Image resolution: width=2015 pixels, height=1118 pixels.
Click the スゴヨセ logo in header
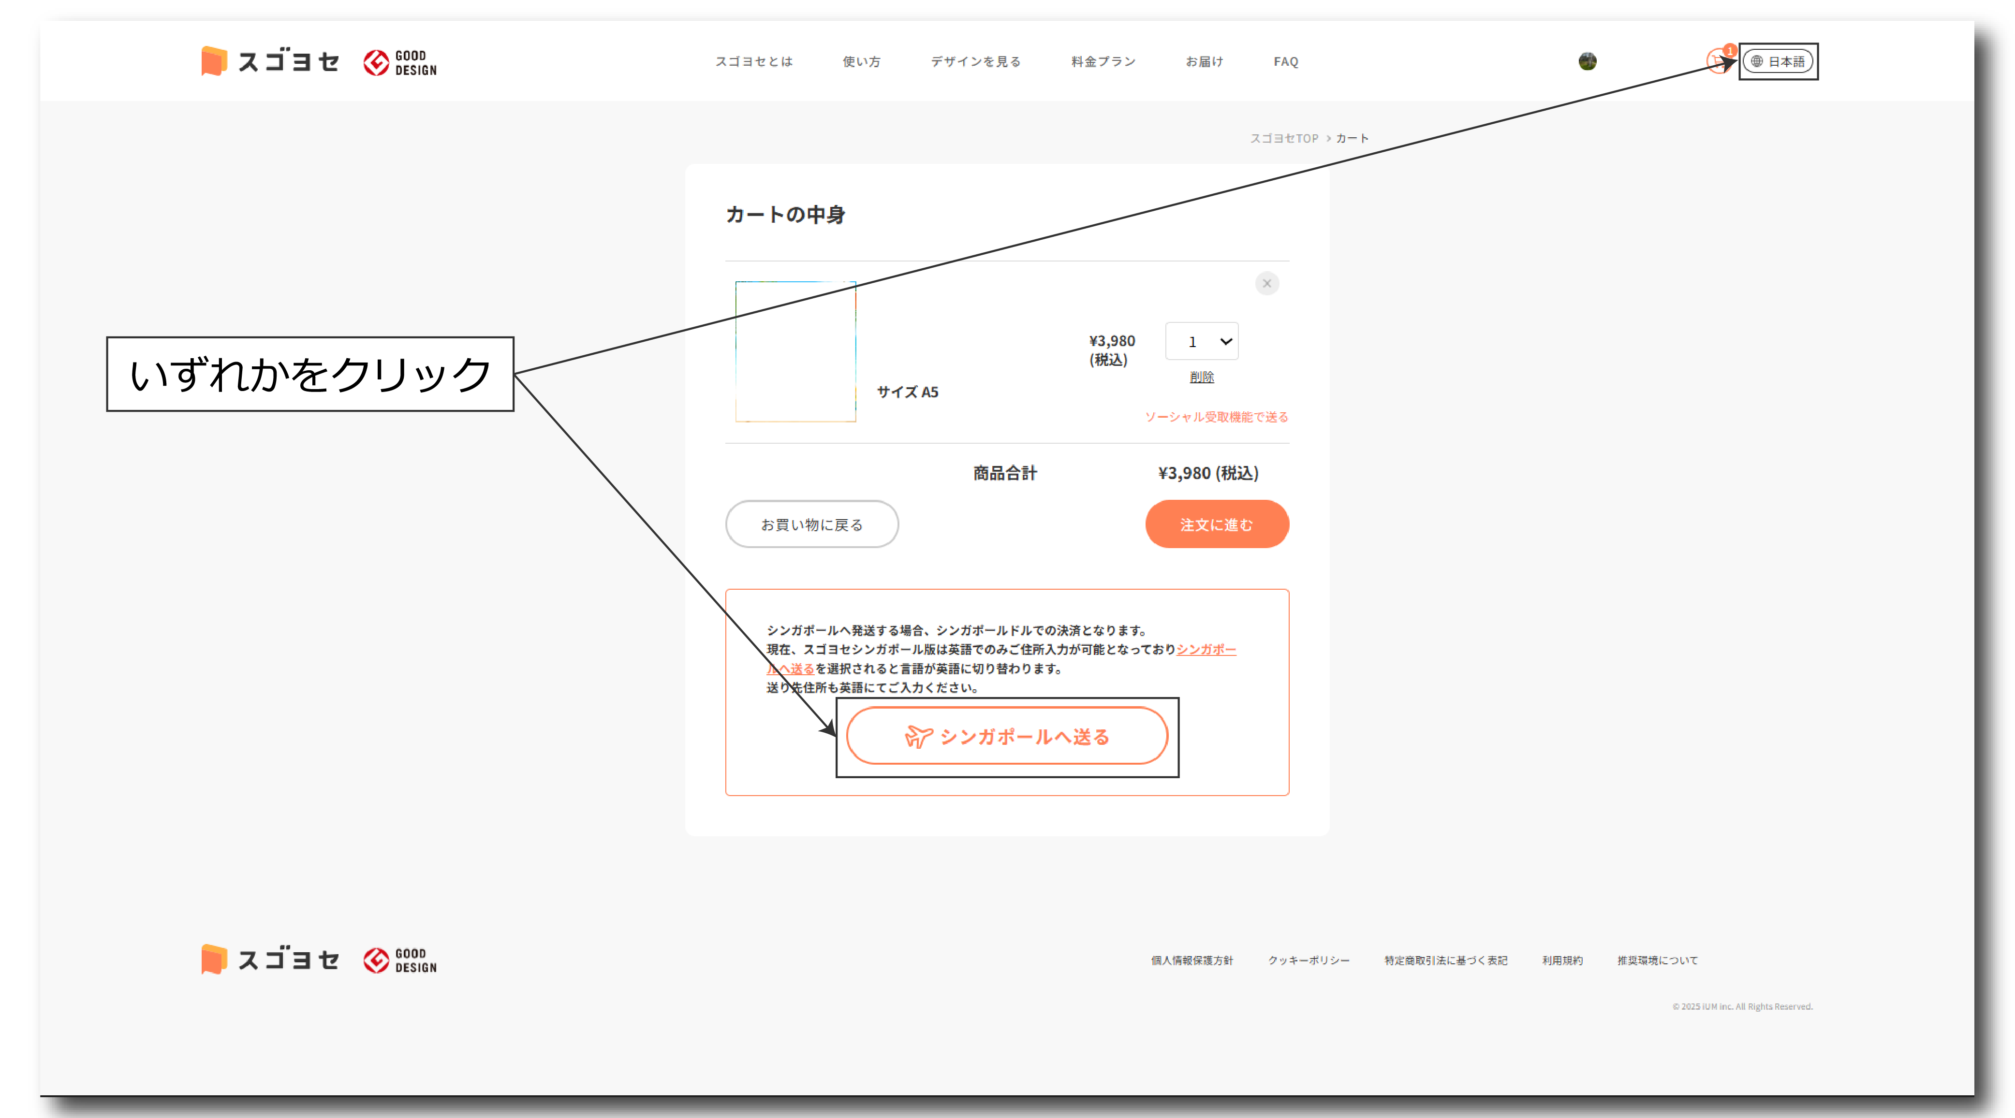[x=271, y=61]
